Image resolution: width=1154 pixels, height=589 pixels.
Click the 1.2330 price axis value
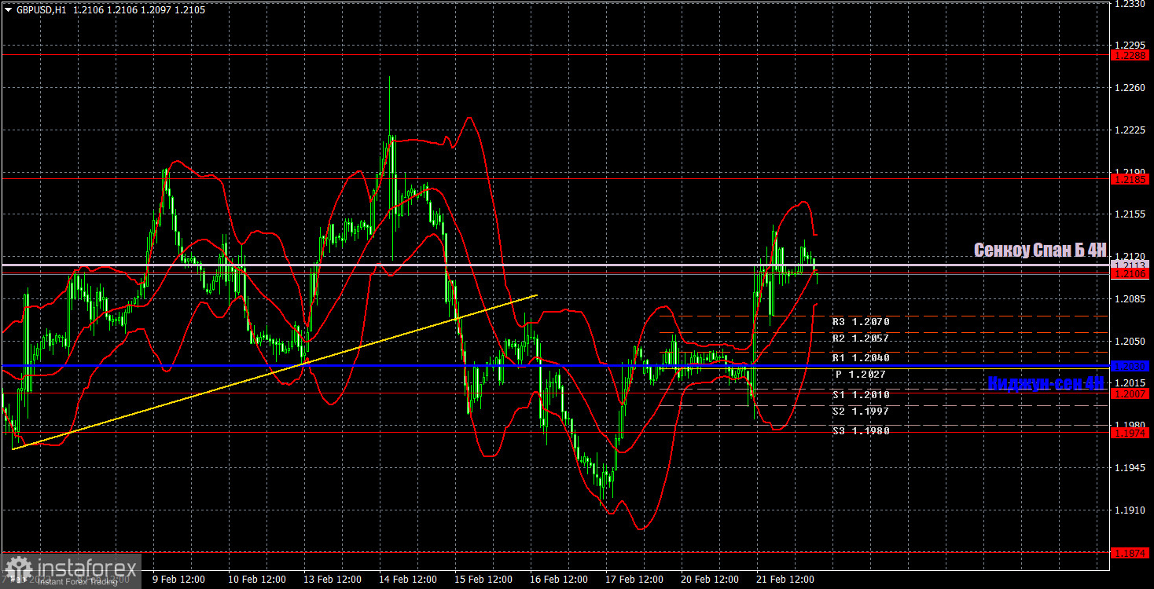[x=1130, y=4]
